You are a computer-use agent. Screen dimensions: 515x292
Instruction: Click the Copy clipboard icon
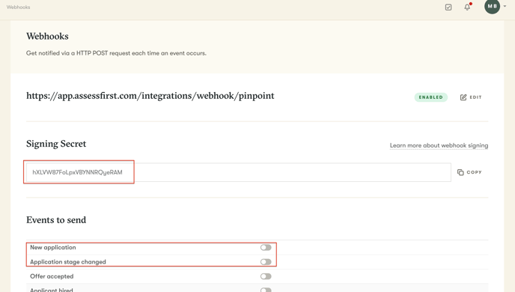tap(460, 172)
